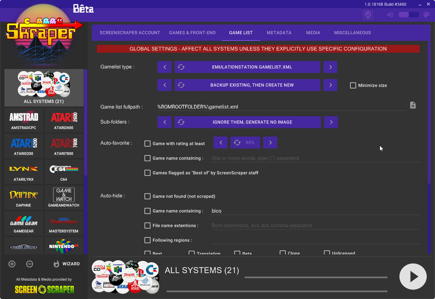Start scraping with the play button
The width and height of the screenshot is (435, 299).
[x=413, y=277]
